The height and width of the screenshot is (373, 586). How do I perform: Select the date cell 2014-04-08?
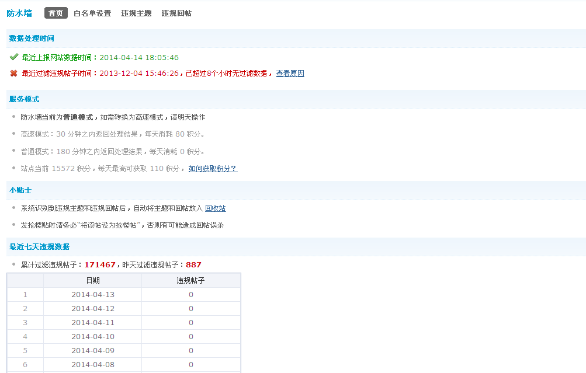[x=93, y=365]
